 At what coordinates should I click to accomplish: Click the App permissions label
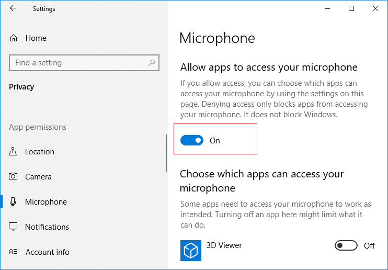coord(38,127)
